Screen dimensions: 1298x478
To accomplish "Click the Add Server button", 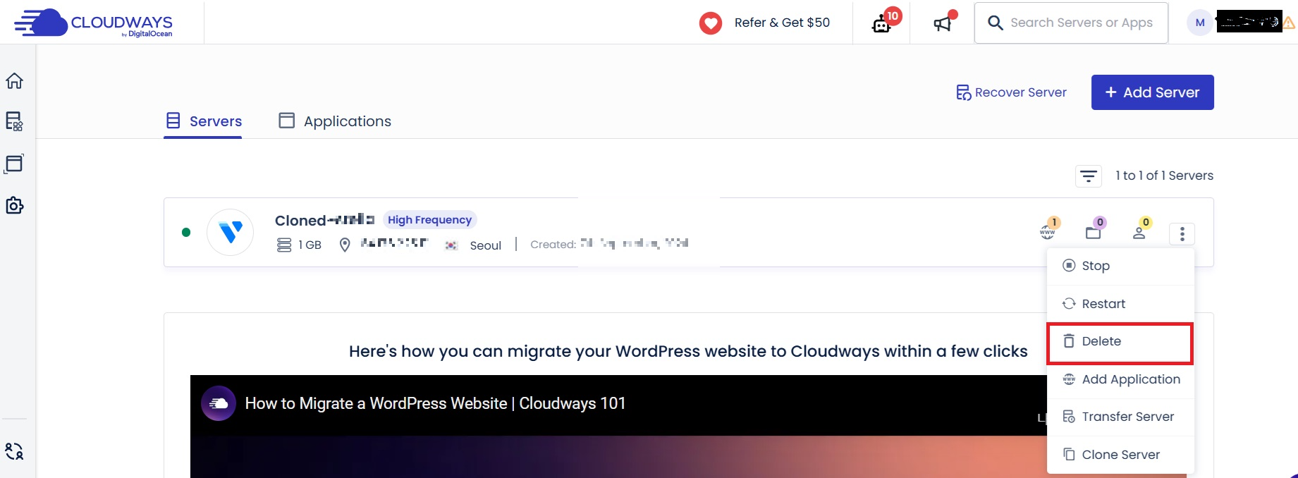I will (x=1153, y=92).
